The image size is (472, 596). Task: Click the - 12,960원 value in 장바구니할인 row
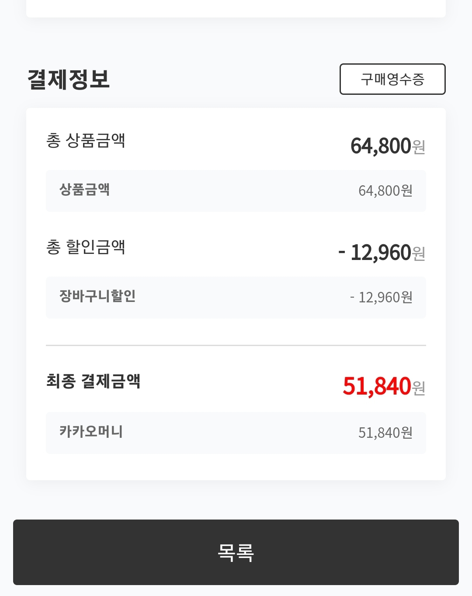[x=381, y=298]
